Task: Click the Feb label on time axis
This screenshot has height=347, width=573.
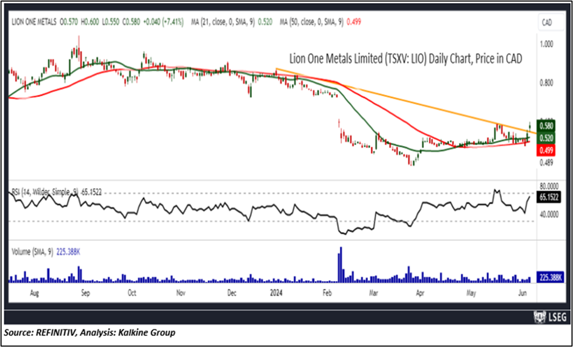Action: [328, 293]
